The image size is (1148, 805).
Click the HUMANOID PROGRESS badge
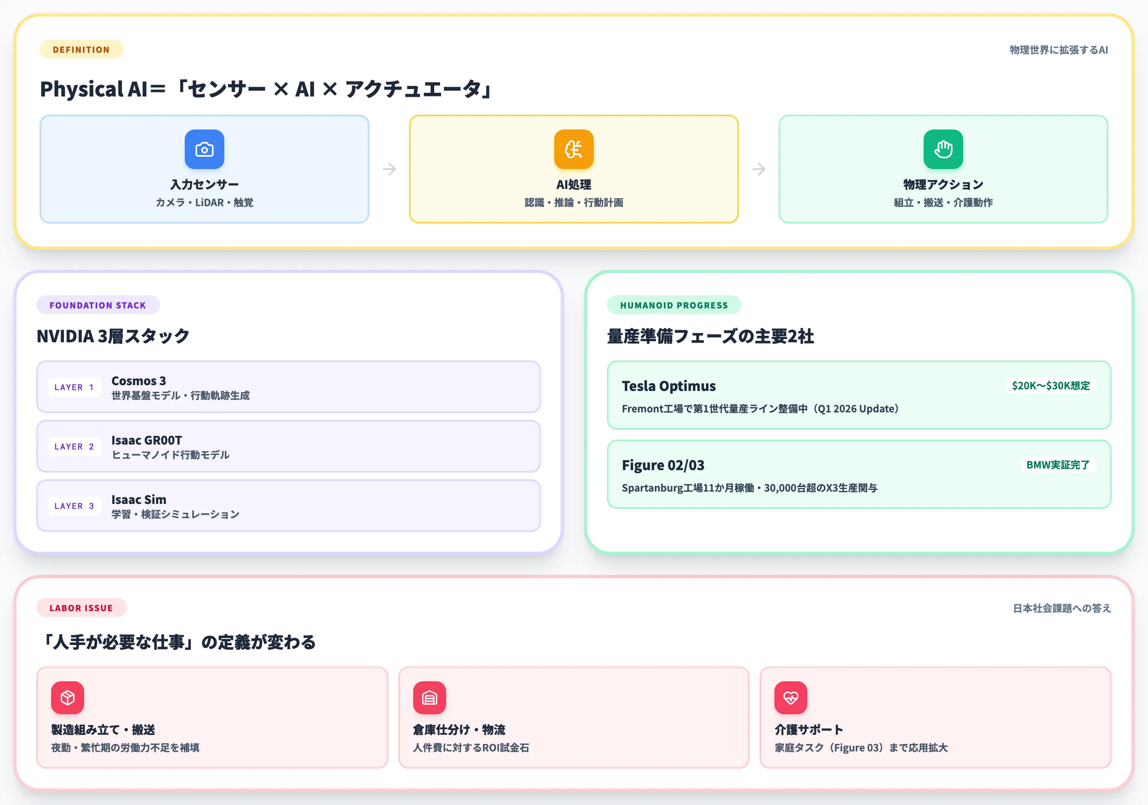click(x=674, y=305)
